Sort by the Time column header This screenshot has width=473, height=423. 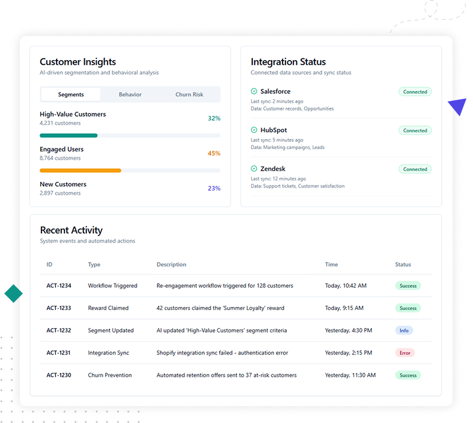pos(331,264)
